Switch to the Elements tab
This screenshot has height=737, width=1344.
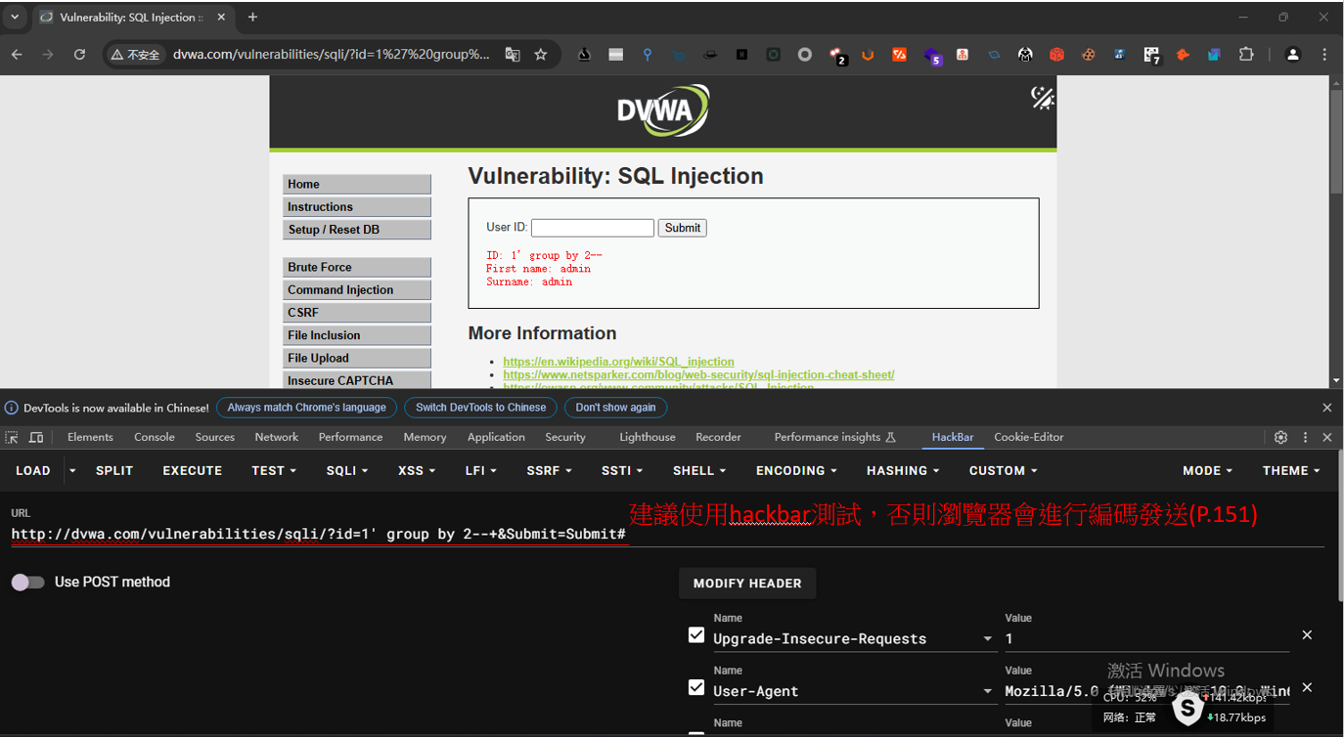(90, 437)
